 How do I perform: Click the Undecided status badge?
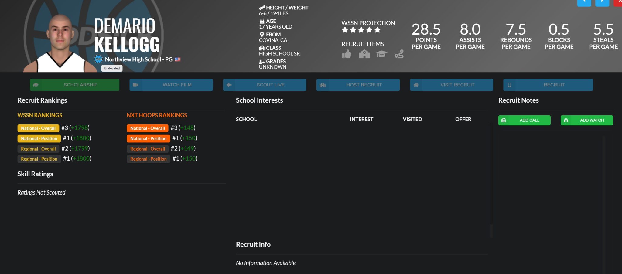coord(112,68)
